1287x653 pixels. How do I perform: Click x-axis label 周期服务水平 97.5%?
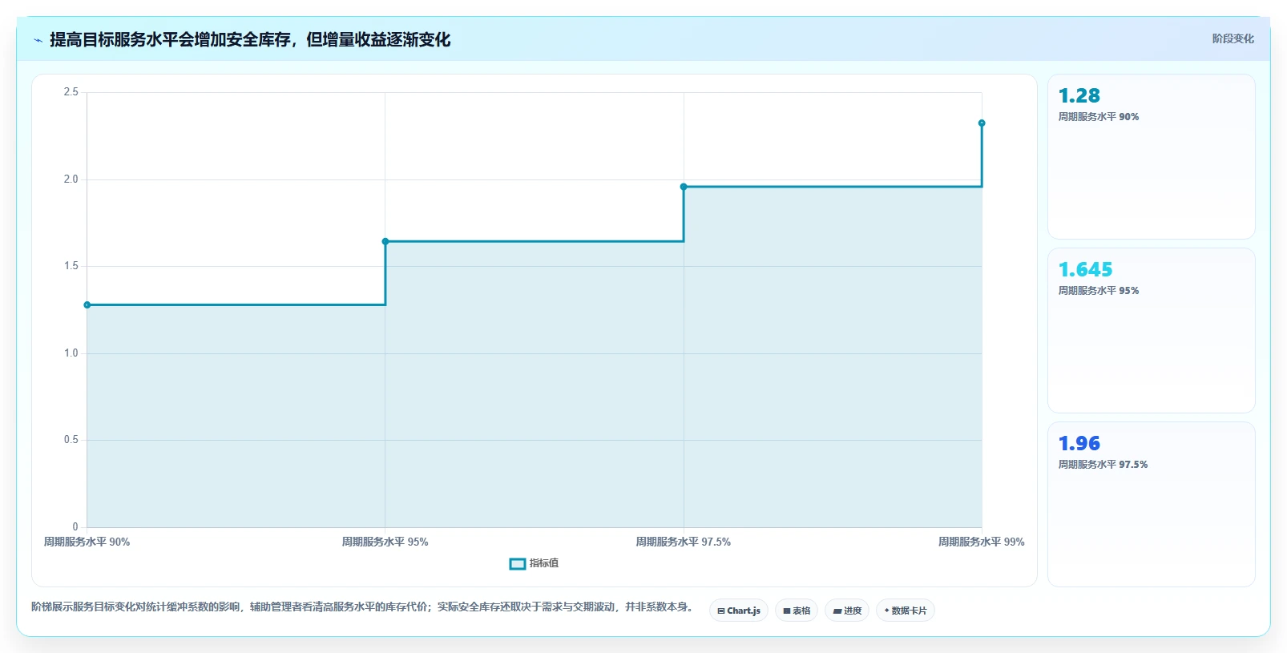coord(684,542)
